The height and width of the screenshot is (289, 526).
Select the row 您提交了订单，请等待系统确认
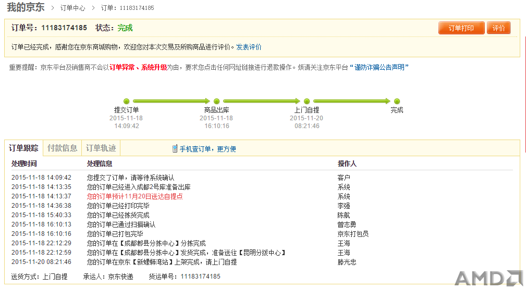pos(262,178)
